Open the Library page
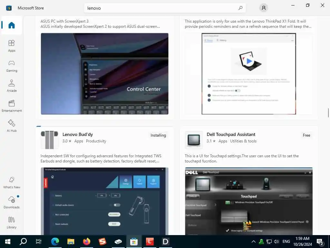This screenshot has height=248, width=330. click(x=12, y=222)
